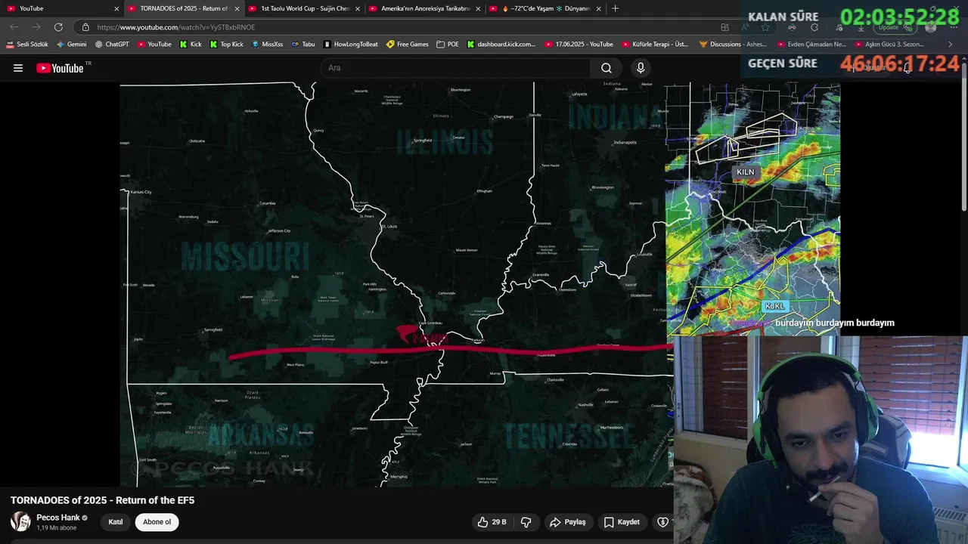Go forward with the browser forward arrow
This screenshot has width=968, height=544.
[36, 27]
